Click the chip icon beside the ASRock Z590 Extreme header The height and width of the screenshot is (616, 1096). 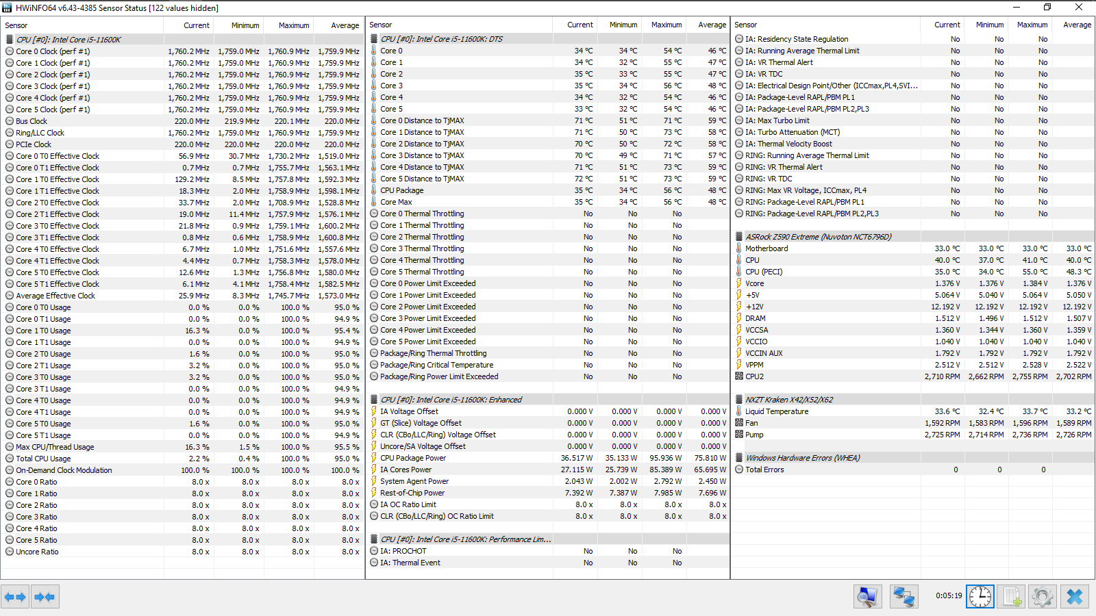pyautogui.click(x=739, y=237)
